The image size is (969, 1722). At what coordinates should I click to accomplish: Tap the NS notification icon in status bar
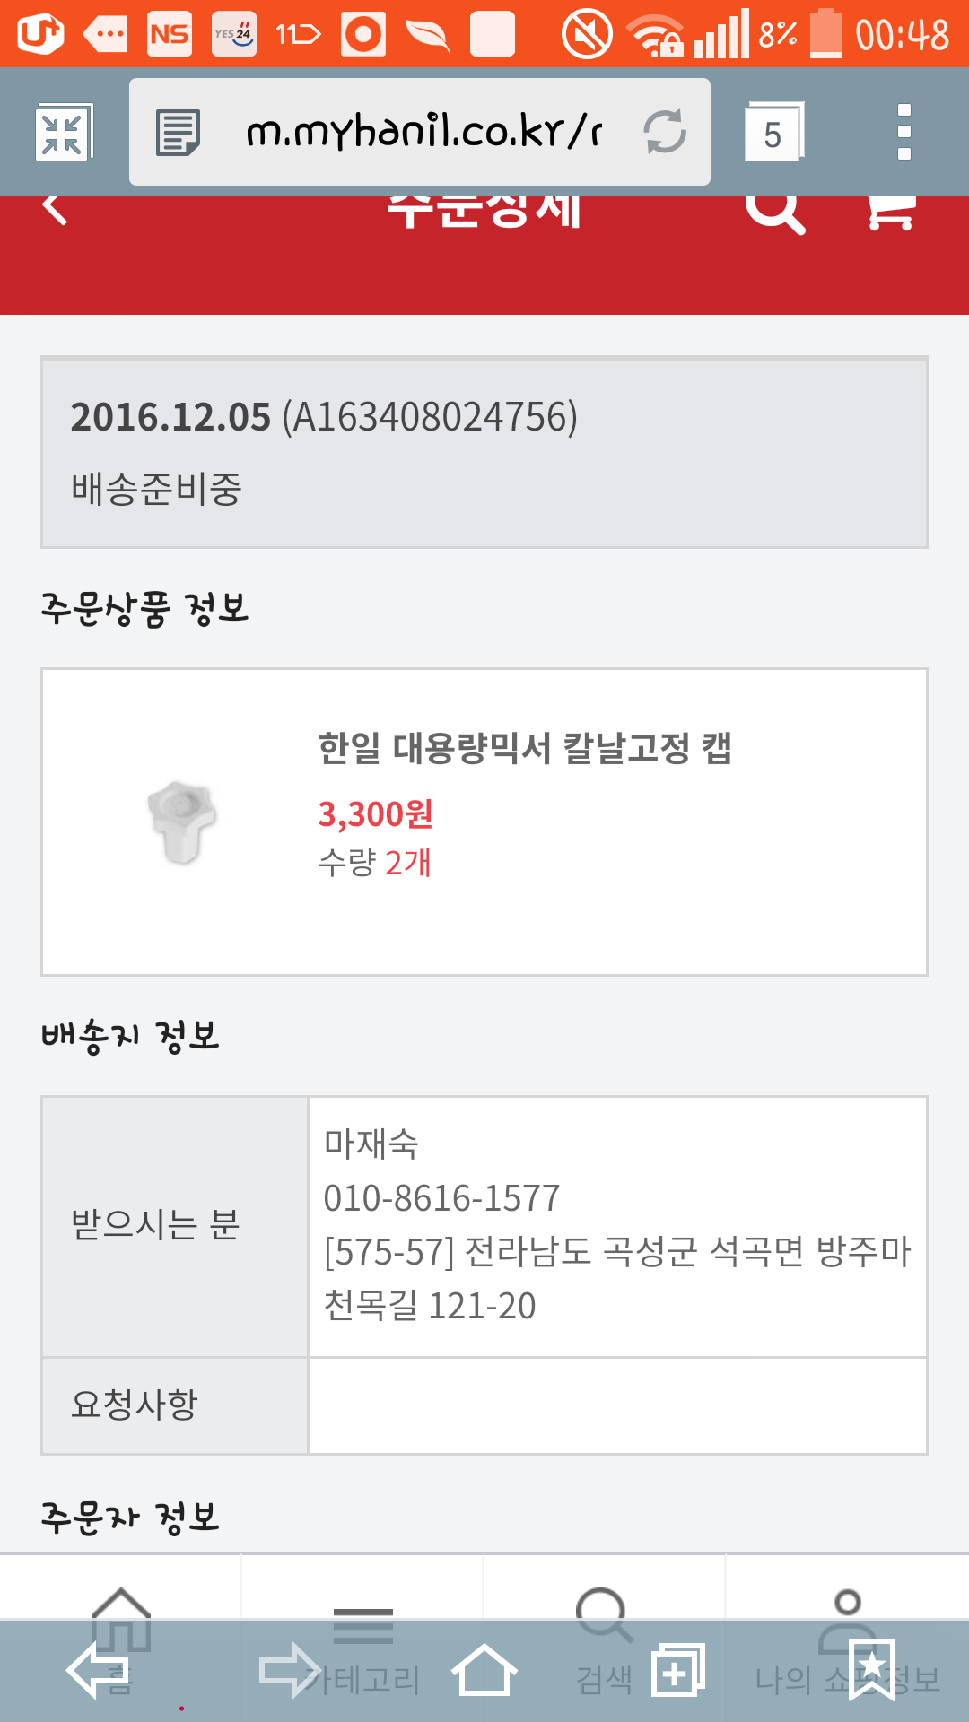pyautogui.click(x=170, y=34)
